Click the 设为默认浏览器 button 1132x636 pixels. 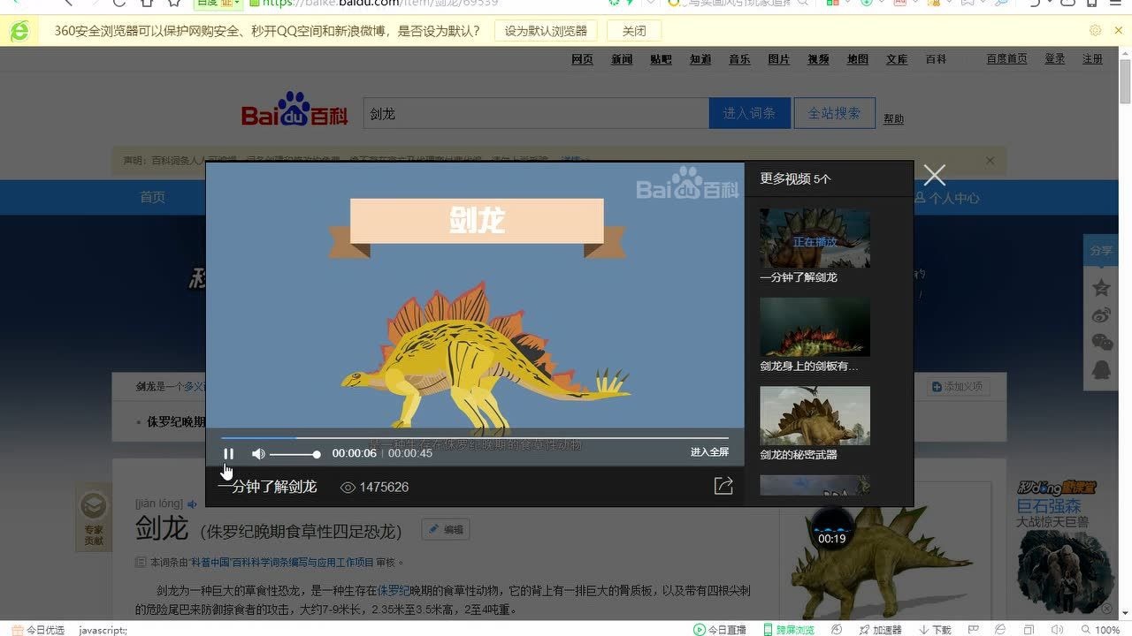tap(545, 29)
